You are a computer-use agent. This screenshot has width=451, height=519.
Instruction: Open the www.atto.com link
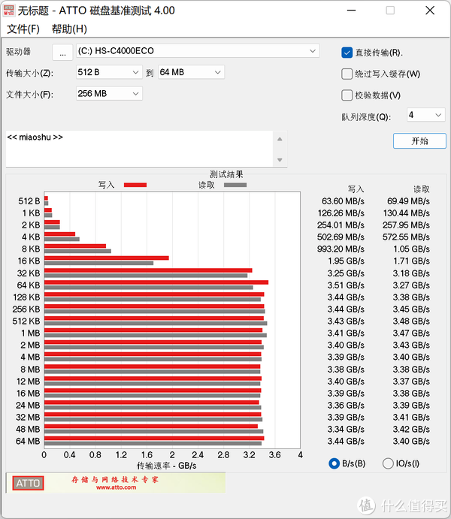pos(117,487)
